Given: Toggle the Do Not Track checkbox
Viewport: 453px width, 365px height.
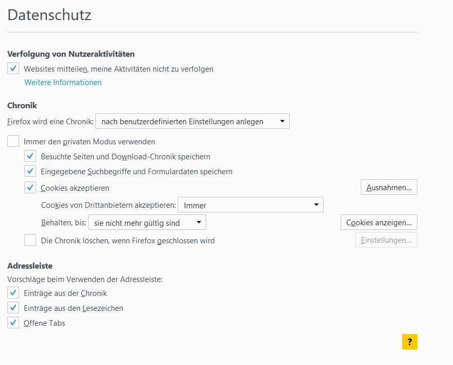Looking at the screenshot, I should coord(13,69).
